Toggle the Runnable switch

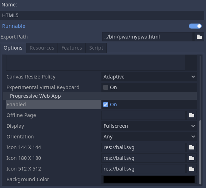point(195,26)
